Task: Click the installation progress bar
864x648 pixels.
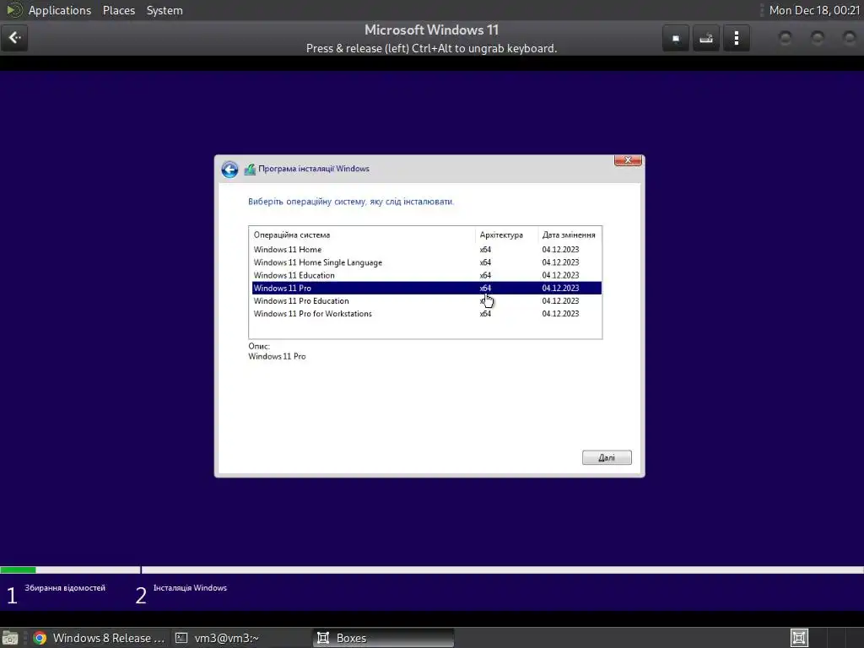Action: pos(432,570)
